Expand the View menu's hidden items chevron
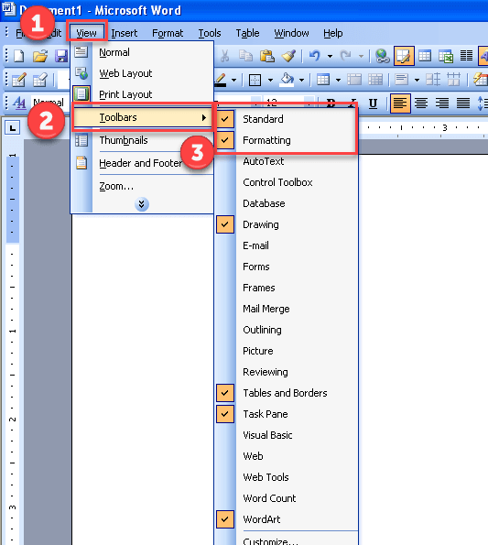Screen dimensions: 488x545 (141, 204)
